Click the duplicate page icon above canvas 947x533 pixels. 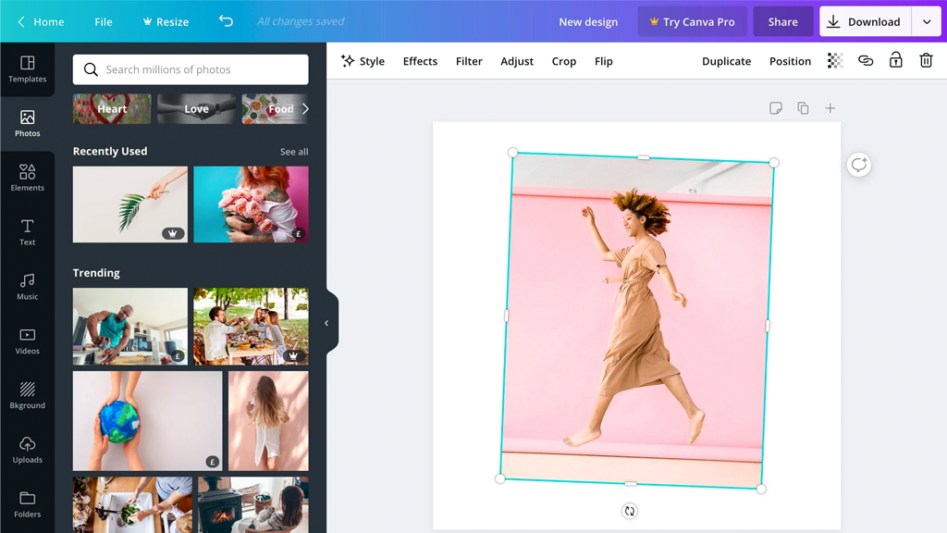pos(803,108)
